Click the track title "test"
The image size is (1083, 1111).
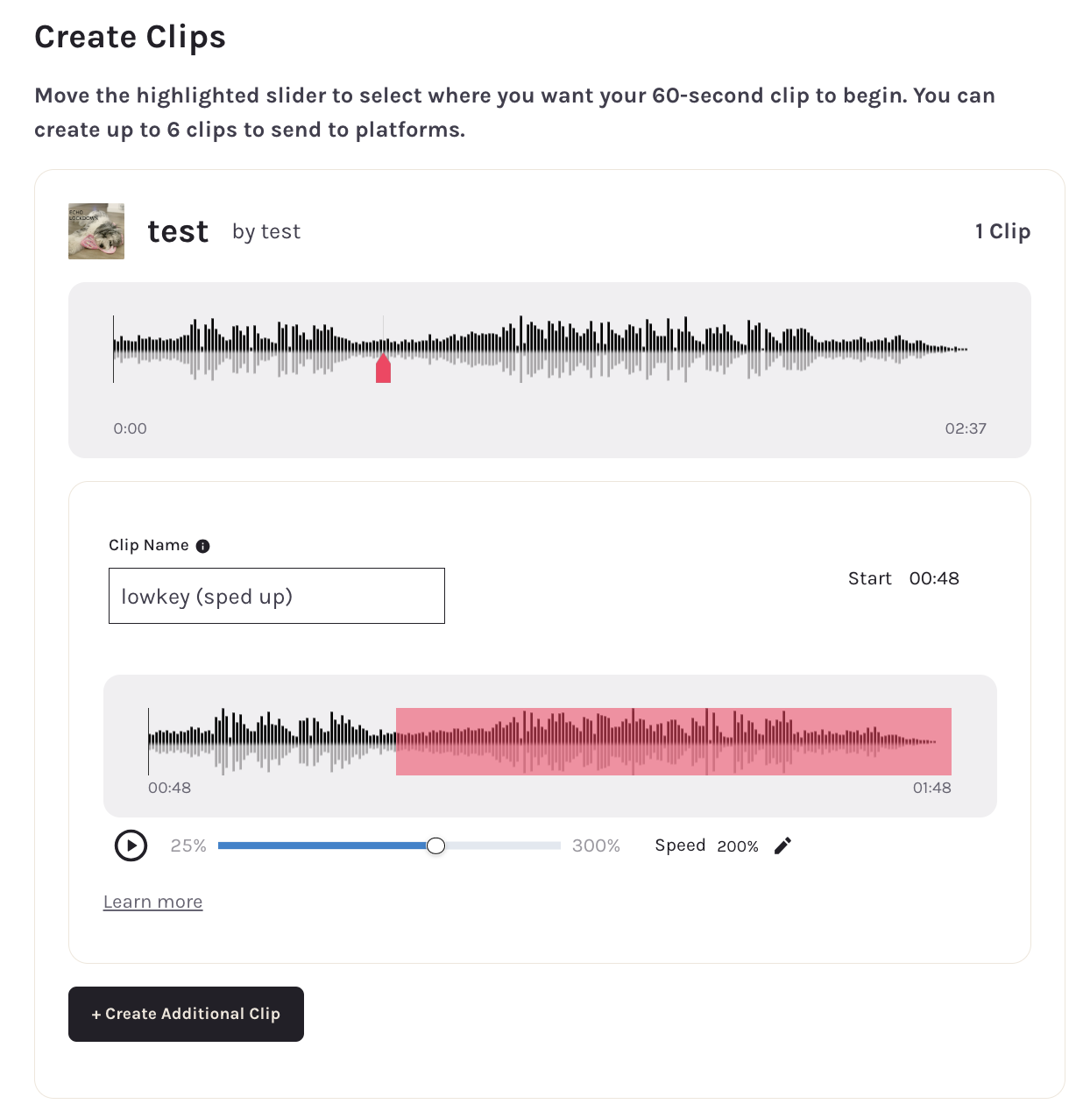178,231
